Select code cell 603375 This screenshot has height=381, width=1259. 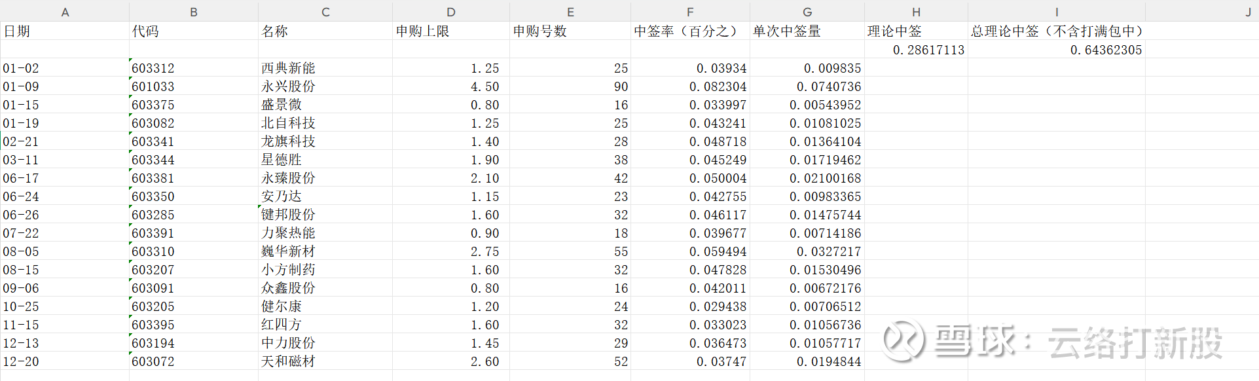point(194,104)
